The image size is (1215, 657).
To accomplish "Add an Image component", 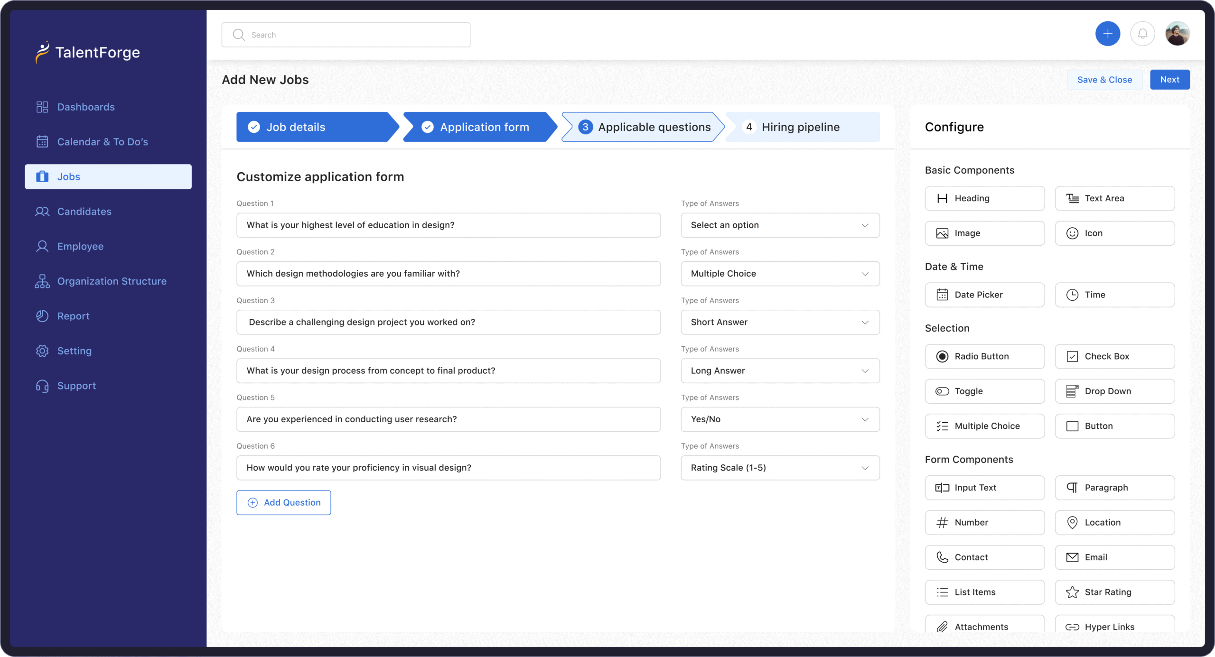I will point(984,233).
